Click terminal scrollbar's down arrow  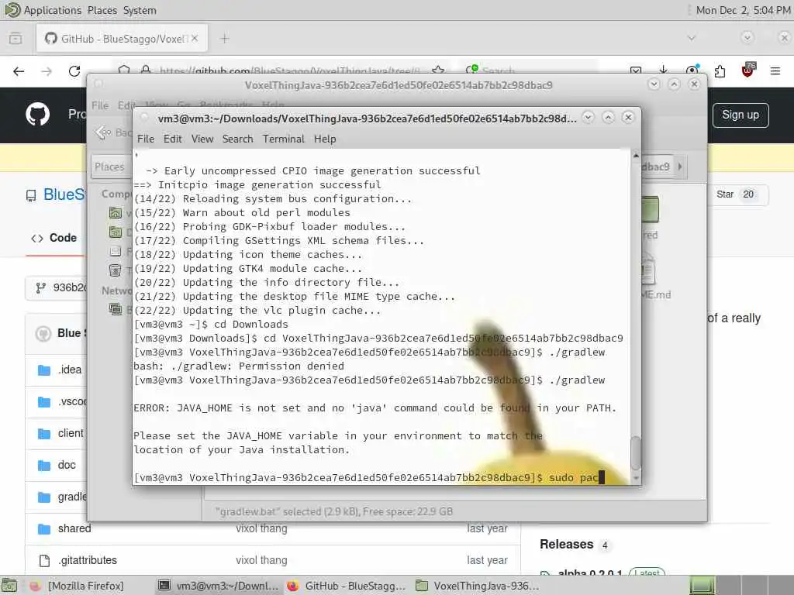tap(636, 478)
